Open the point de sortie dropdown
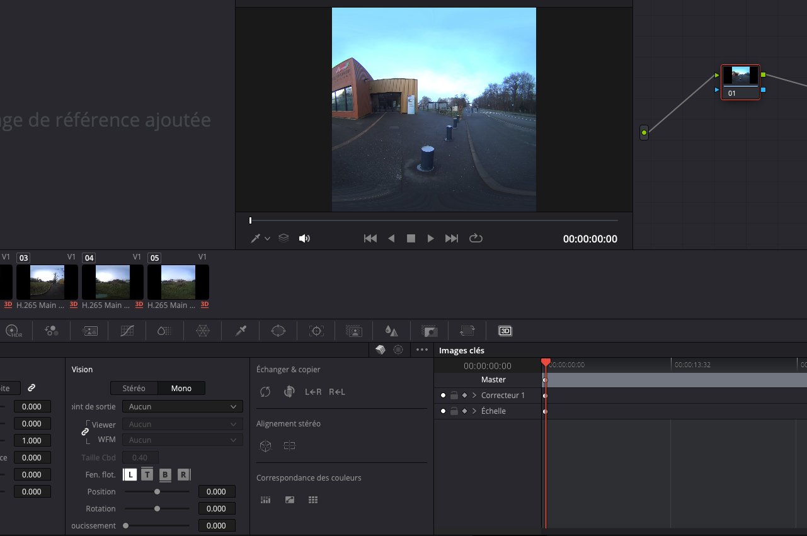This screenshot has width=807, height=536. pos(182,406)
